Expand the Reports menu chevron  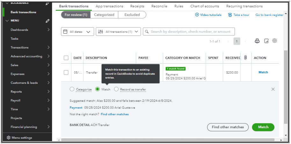click(x=48, y=92)
